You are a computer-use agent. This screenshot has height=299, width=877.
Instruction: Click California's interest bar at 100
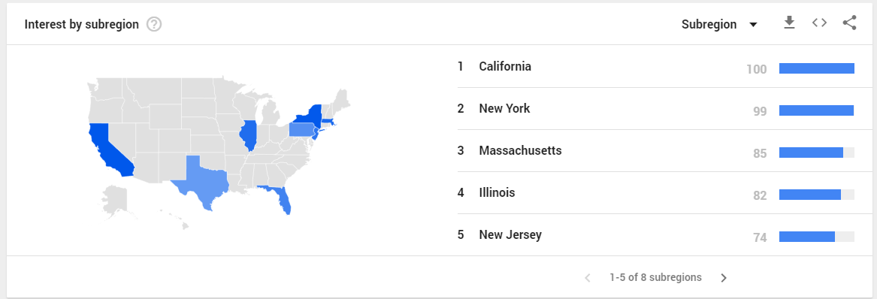click(x=817, y=69)
